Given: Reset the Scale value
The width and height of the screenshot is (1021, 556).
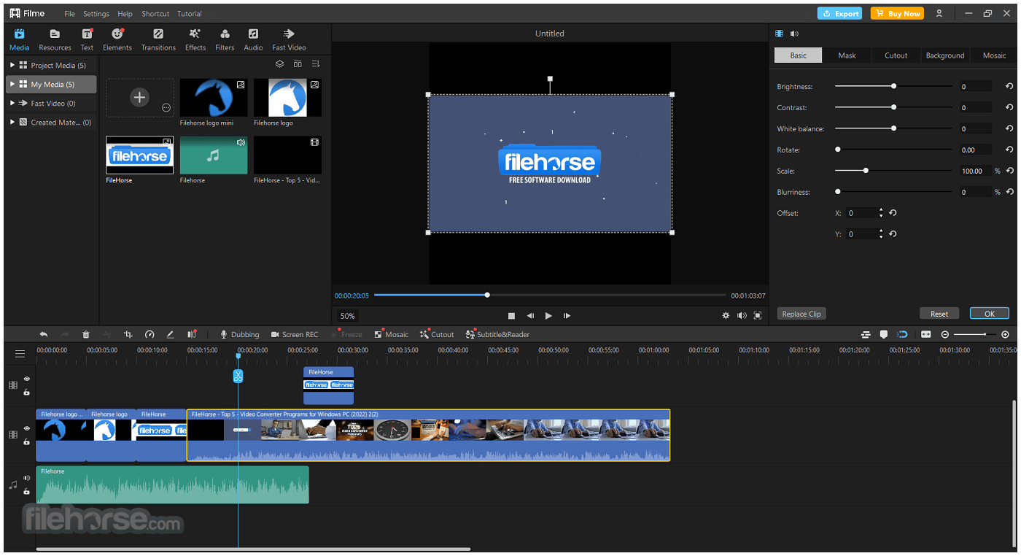Looking at the screenshot, I should click(1009, 171).
